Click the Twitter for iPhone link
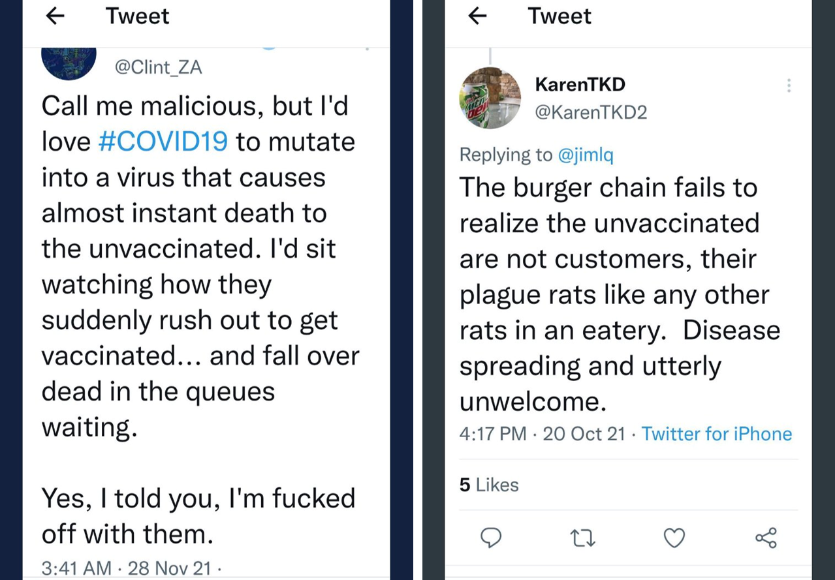 tap(716, 434)
